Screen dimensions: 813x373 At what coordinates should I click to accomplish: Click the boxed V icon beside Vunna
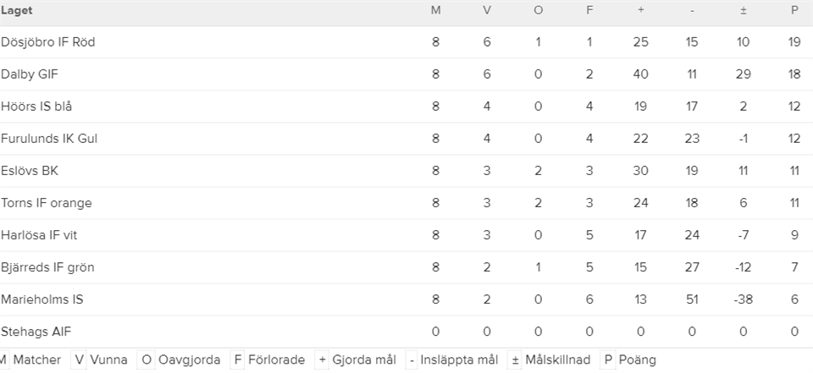[80, 359]
